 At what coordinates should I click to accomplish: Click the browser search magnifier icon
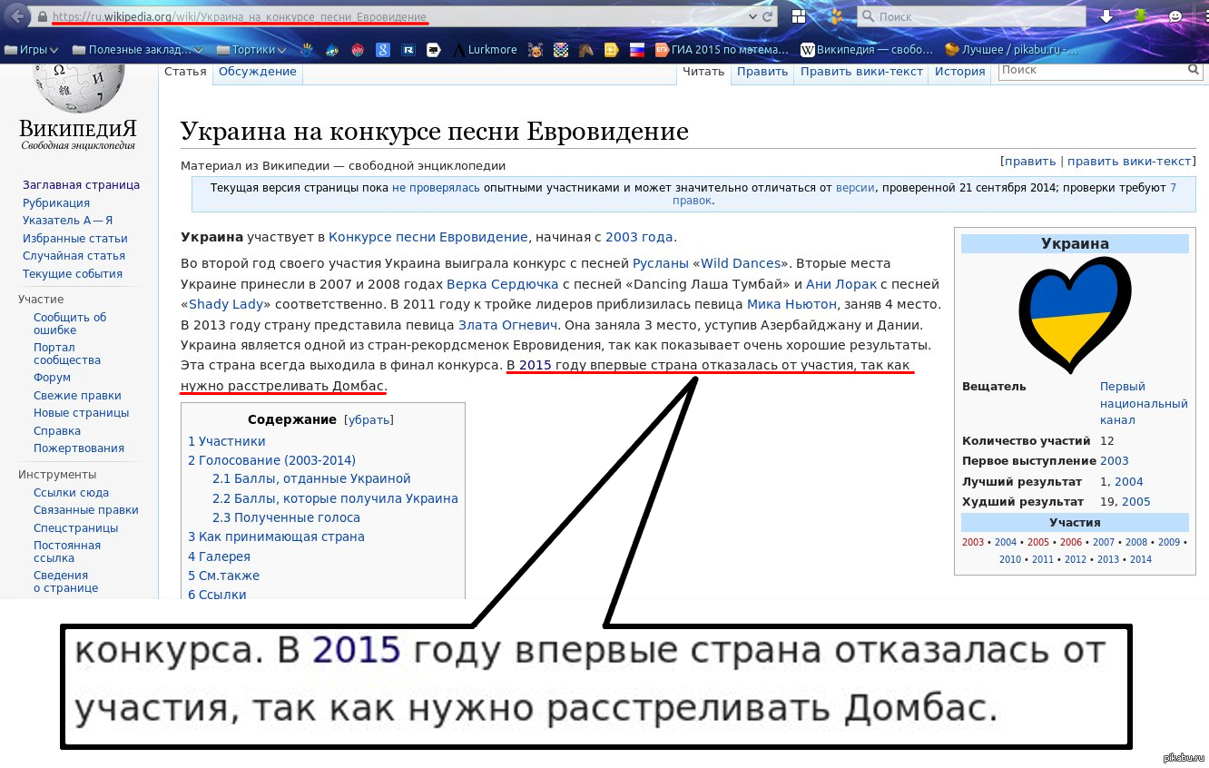[868, 16]
